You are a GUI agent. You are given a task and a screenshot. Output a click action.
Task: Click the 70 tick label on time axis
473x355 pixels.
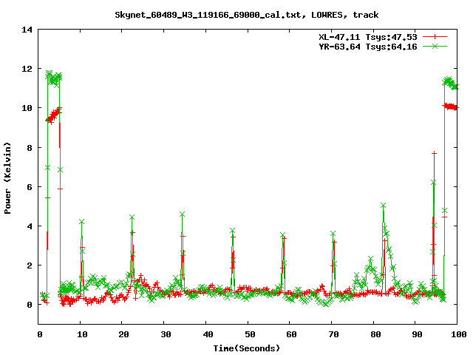[331, 334]
